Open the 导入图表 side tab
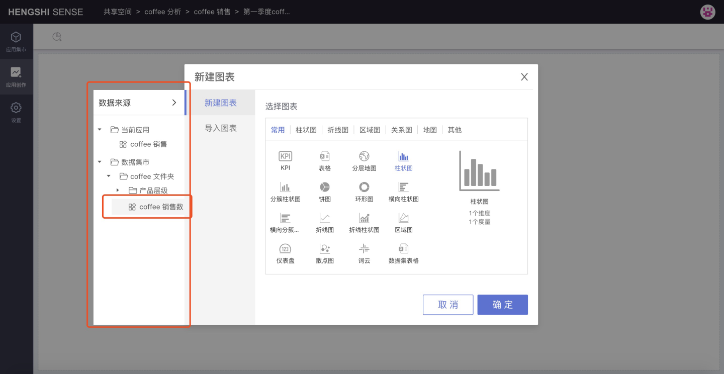Viewport: 724px width, 374px height. pyautogui.click(x=220, y=128)
